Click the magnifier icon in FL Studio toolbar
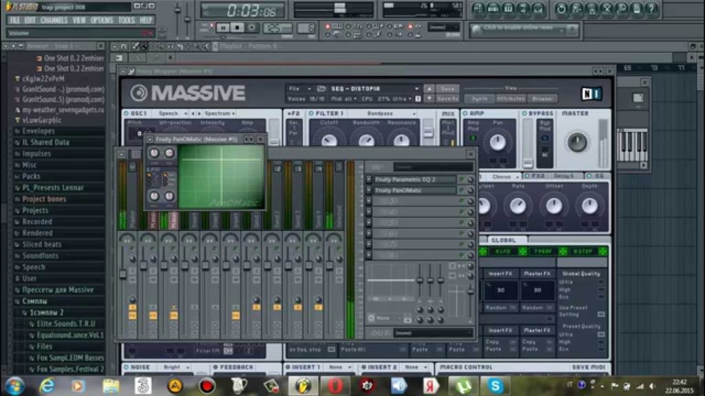Screen dimensions: 705x396 [622, 9]
